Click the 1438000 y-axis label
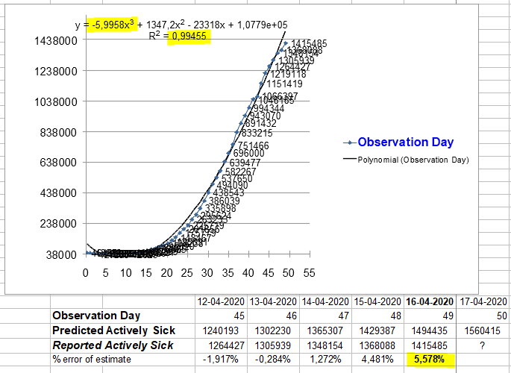This screenshot has width=511, height=373. (x=56, y=41)
